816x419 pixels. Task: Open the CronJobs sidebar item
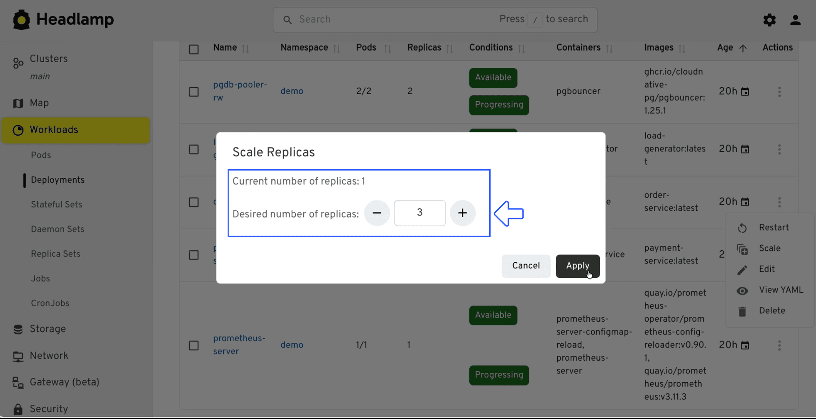coord(50,304)
